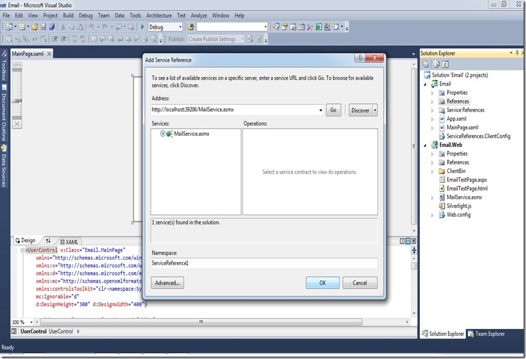Click the Namespace field containing ServiceReference1
The height and width of the screenshot is (359, 526).
pos(265,263)
